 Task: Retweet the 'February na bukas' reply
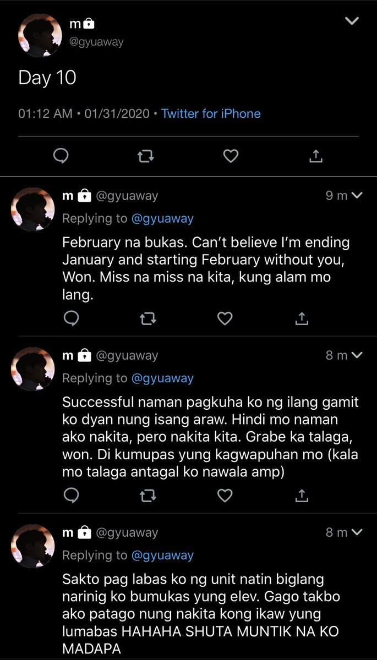(x=148, y=318)
